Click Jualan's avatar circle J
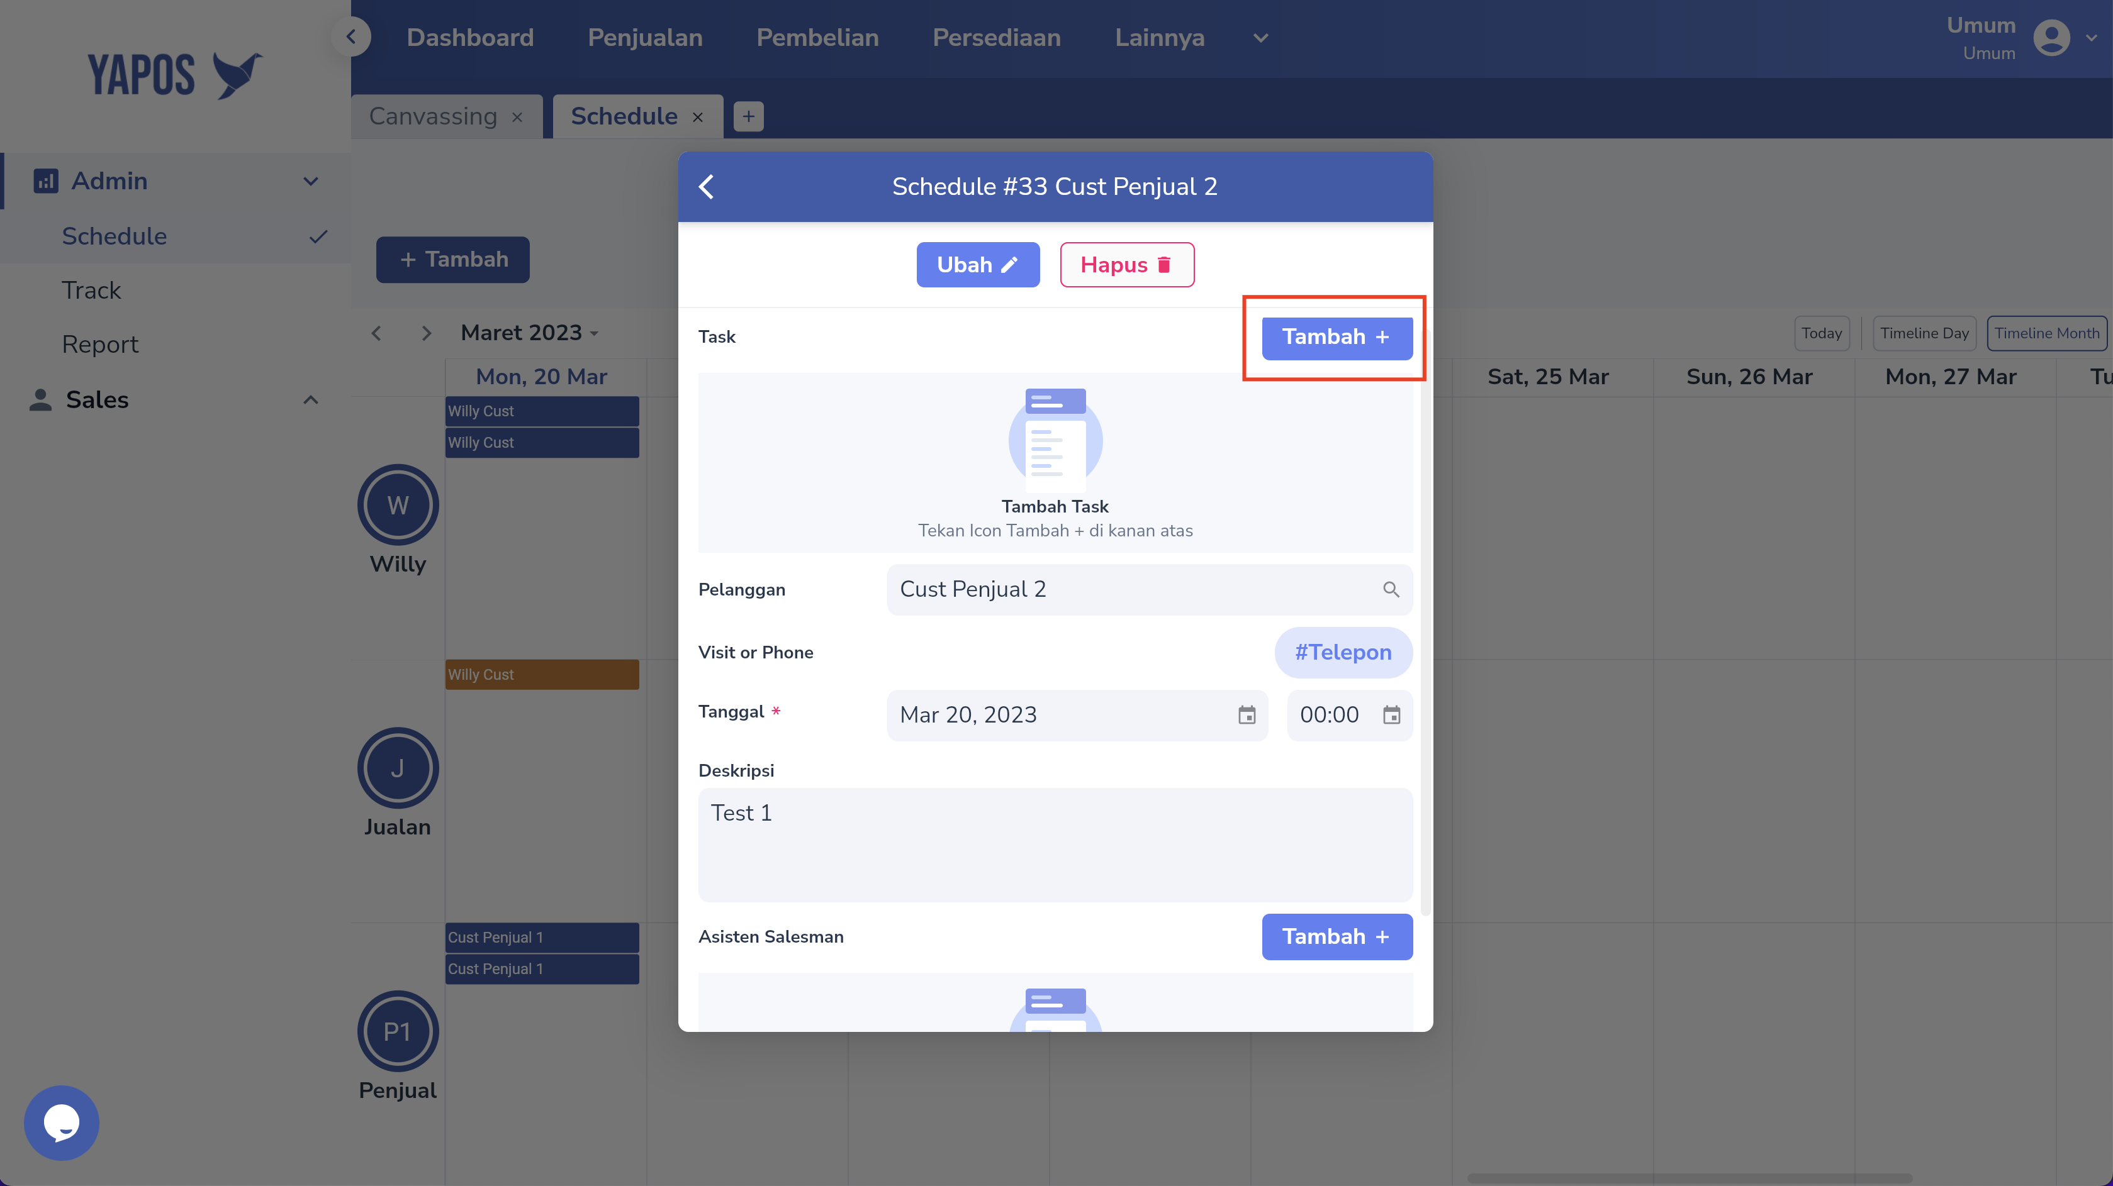2113x1186 pixels. [398, 768]
